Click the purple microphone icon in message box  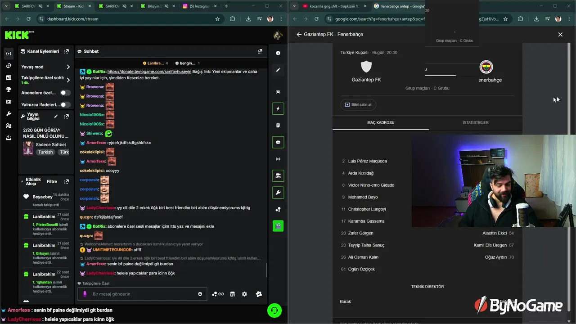(x=84, y=294)
